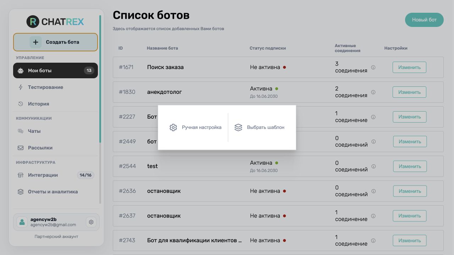This screenshot has width=454, height=255.
Task: Open Интеграции section
Action: [x=55, y=175]
